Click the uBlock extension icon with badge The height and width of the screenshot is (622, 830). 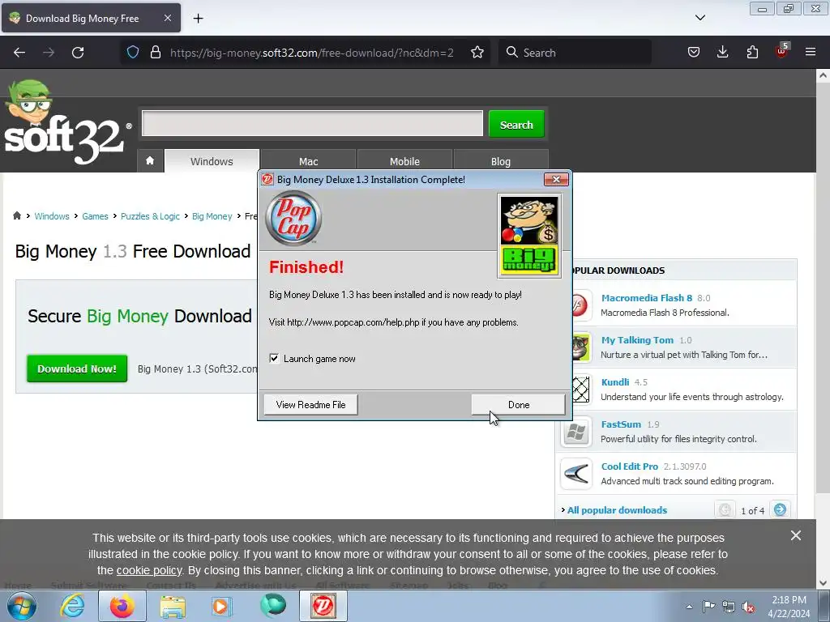point(782,51)
